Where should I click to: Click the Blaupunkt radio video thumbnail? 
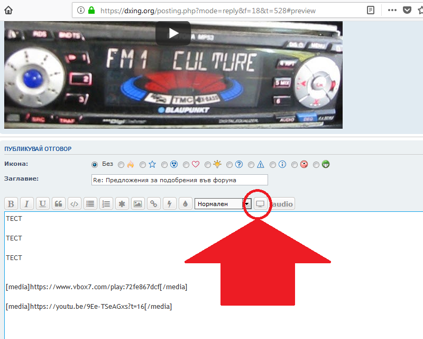click(x=173, y=75)
